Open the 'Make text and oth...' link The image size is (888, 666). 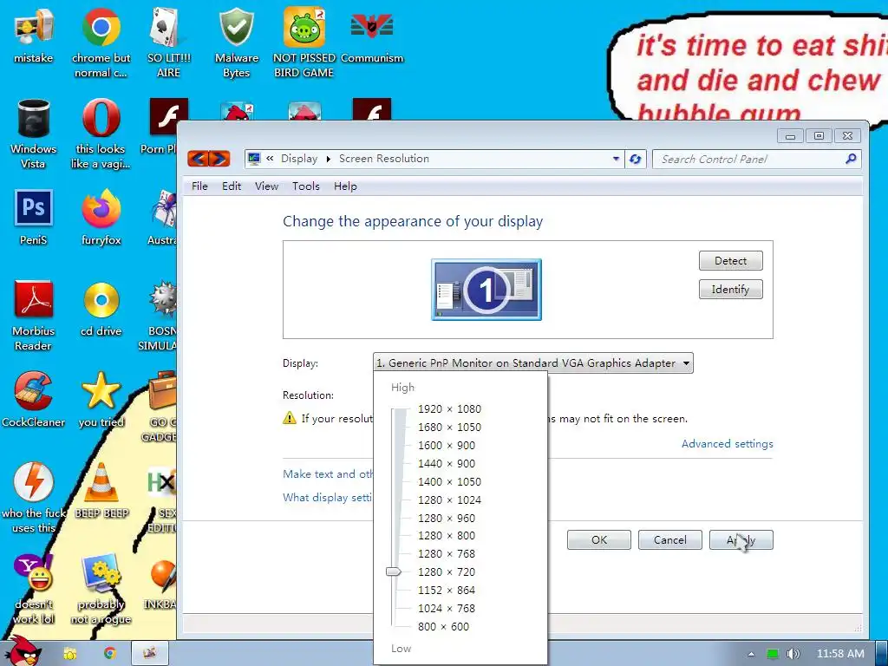point(327,474)
